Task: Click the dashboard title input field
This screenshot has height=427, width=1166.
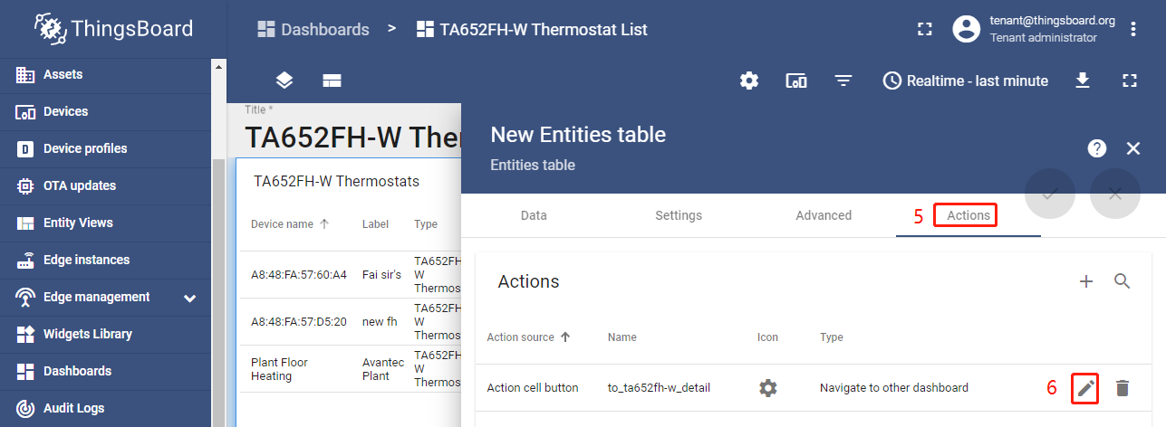Action: (x=352, y=138)
